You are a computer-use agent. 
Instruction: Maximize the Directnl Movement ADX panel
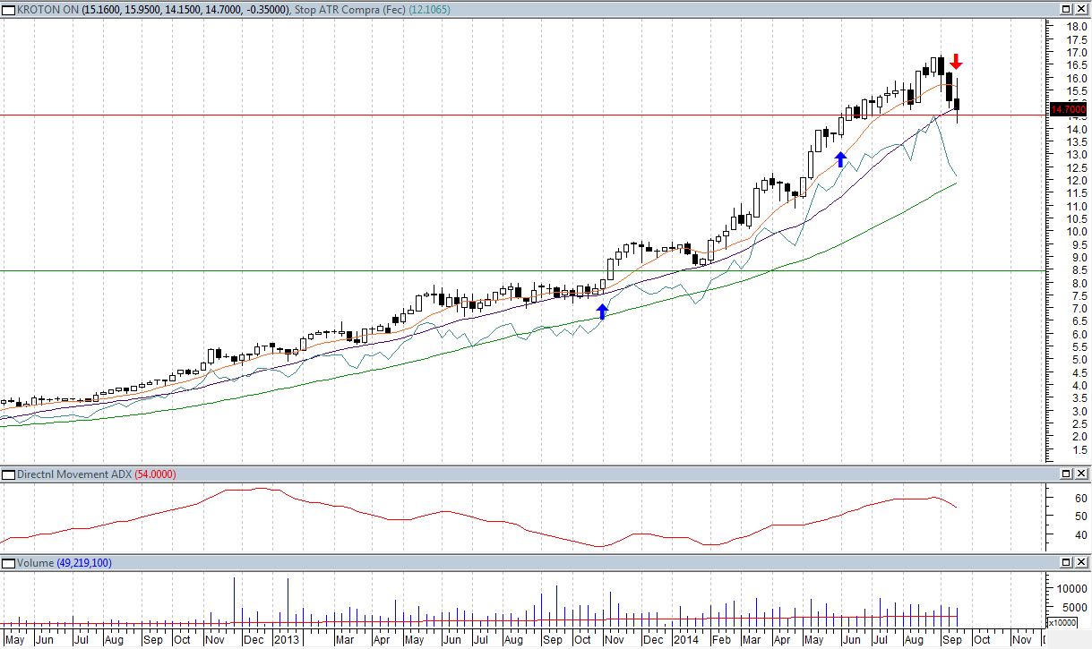pyautogui.click(x=1067, y=474)
